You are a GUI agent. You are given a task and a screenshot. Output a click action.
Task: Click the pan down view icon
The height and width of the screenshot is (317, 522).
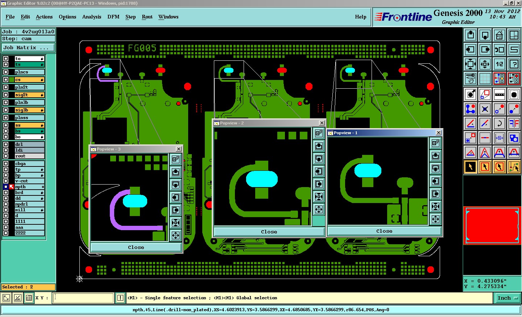click(x=485, y=35)
